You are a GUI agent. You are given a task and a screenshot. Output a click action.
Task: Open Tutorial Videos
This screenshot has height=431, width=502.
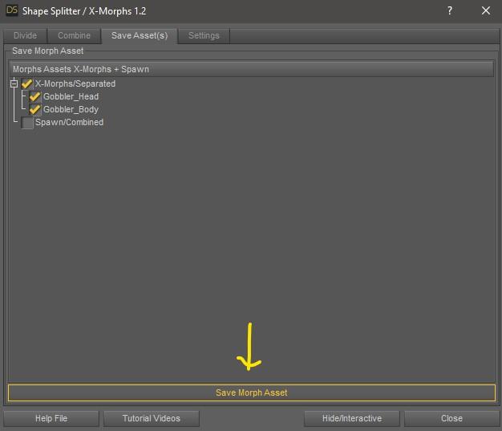(x=151, y=418)
